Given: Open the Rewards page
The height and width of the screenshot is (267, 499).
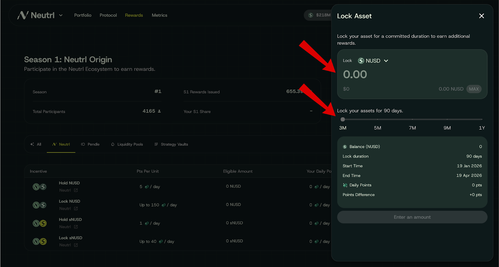Looking at the screenshot, I should [134, 15].
